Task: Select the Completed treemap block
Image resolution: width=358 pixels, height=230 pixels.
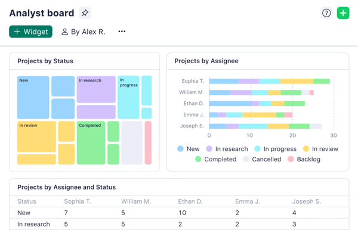Action: coord(91,142)
